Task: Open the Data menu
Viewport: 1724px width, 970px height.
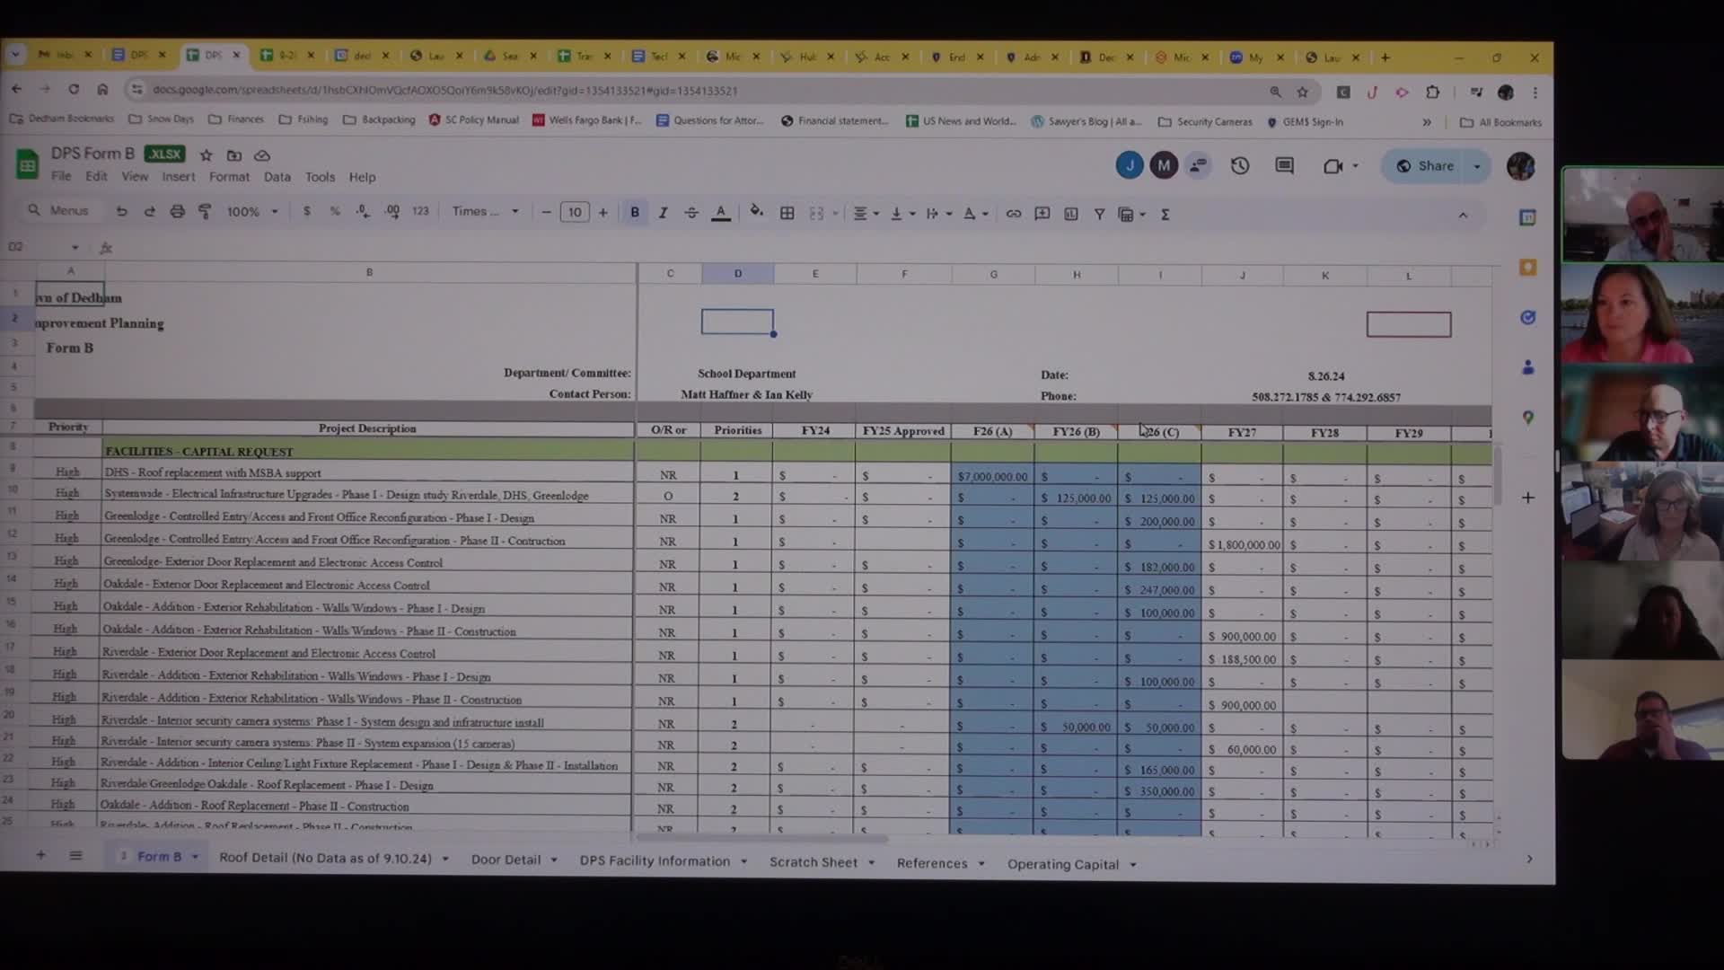Action: point(277,177)
